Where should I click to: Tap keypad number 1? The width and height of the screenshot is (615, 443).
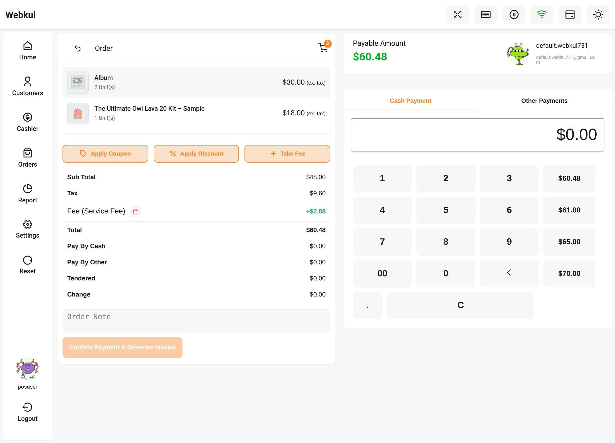coord(382,178)
